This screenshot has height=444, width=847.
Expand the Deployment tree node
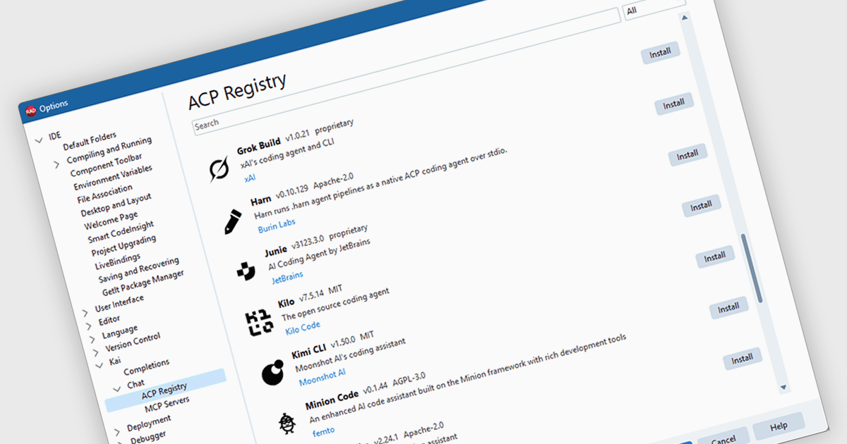[116, 432]
